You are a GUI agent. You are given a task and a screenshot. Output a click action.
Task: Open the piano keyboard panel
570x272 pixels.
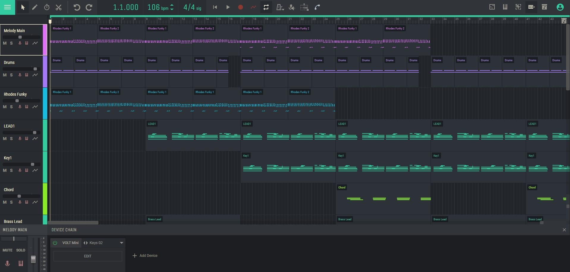pos(505,7)
